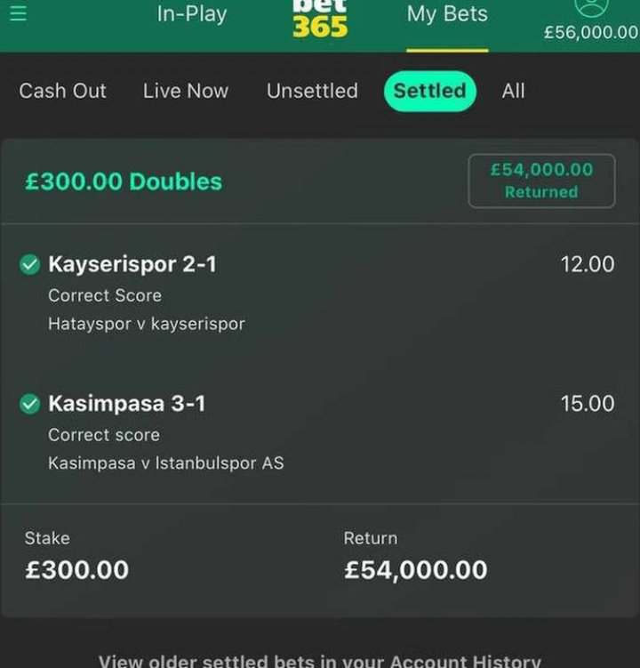Image resolution: width=640 pixels, height=668 pixels.
Task: Open the Hatayspor v kayserispor match
Action: pos(147,324)
